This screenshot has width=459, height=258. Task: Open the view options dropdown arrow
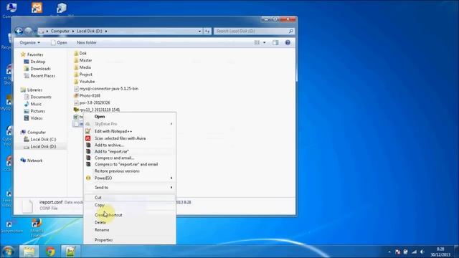[x=264, y=43]
